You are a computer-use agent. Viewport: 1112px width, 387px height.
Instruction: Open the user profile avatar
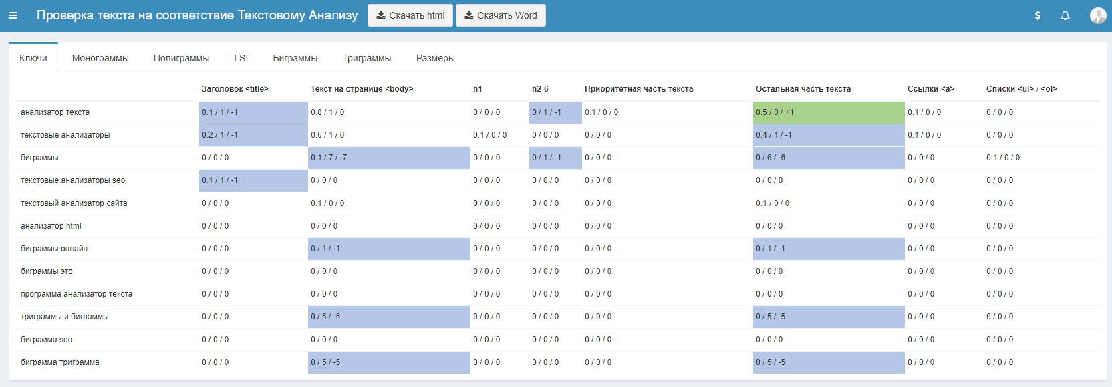coord(1097,15)
